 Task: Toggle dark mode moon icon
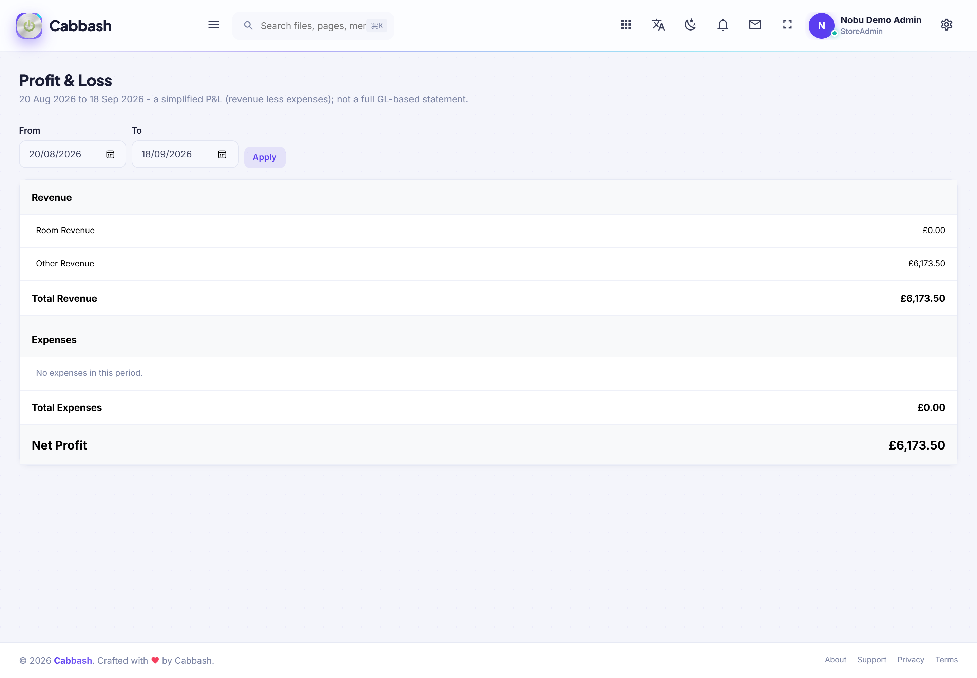click(x=690, y=25)
